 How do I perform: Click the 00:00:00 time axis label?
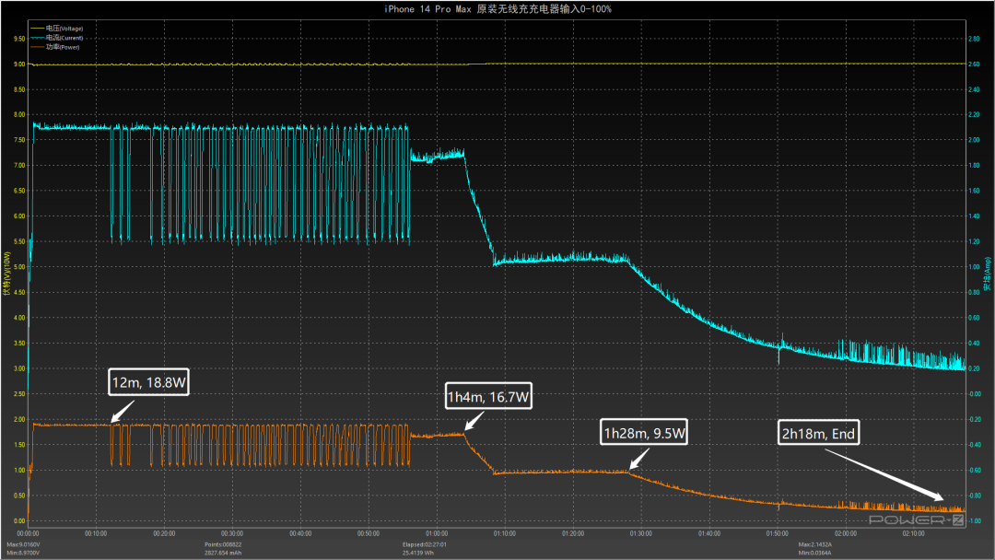tap(28, 533)
